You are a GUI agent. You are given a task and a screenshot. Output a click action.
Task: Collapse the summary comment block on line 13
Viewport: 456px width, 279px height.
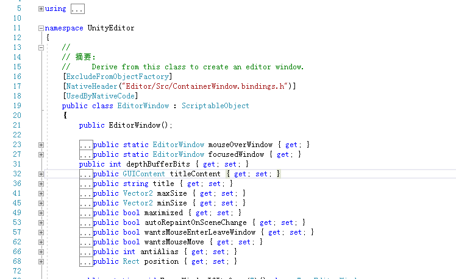point(41,47)
